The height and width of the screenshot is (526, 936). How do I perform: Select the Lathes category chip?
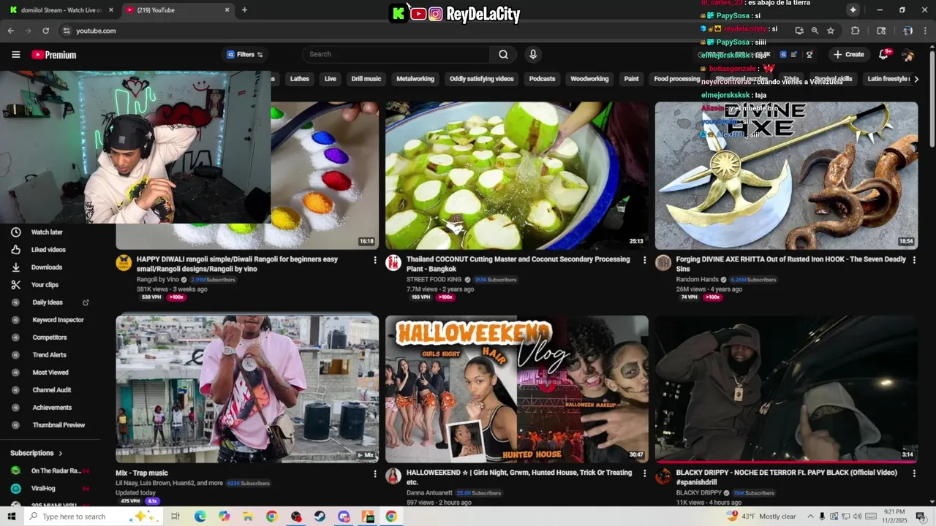pyautogui.click(x=300, y=79)
